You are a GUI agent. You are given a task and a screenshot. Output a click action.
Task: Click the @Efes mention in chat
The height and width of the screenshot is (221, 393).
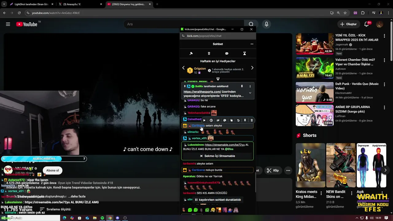pyautogui.click(x=229, y=149)
